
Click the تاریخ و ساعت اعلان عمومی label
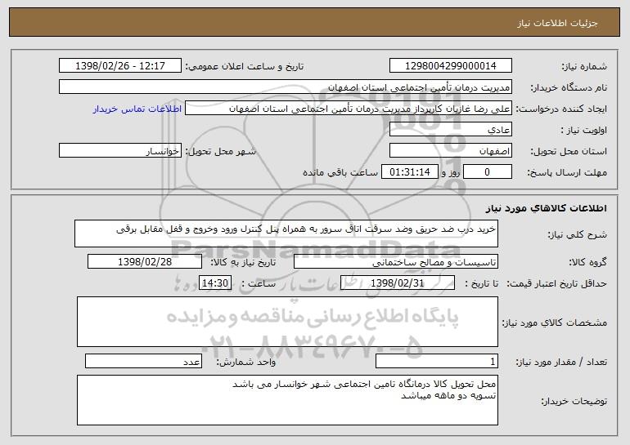coord(245,66)
